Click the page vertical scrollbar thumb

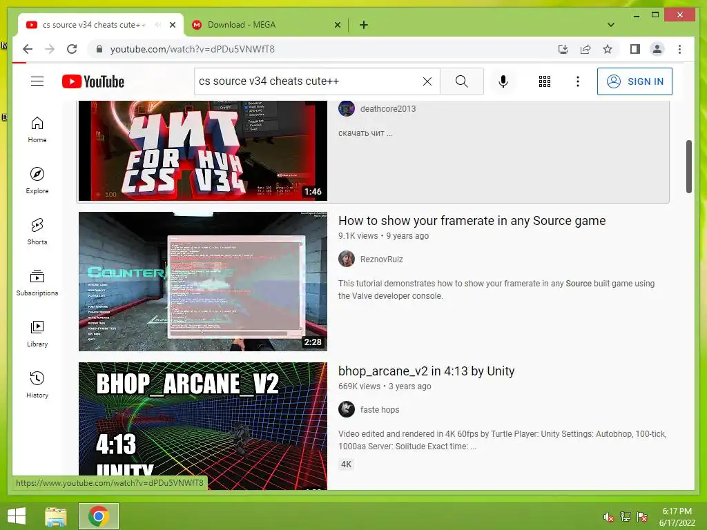(688, 166)
